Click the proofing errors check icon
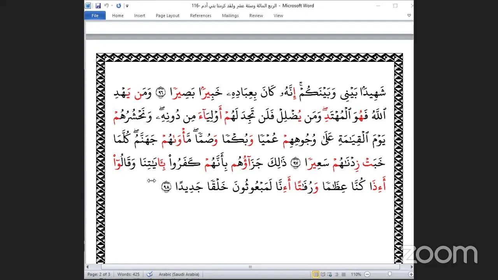This screenshot has height=280, width=498. pyautogui.click(x=149, y=274)
